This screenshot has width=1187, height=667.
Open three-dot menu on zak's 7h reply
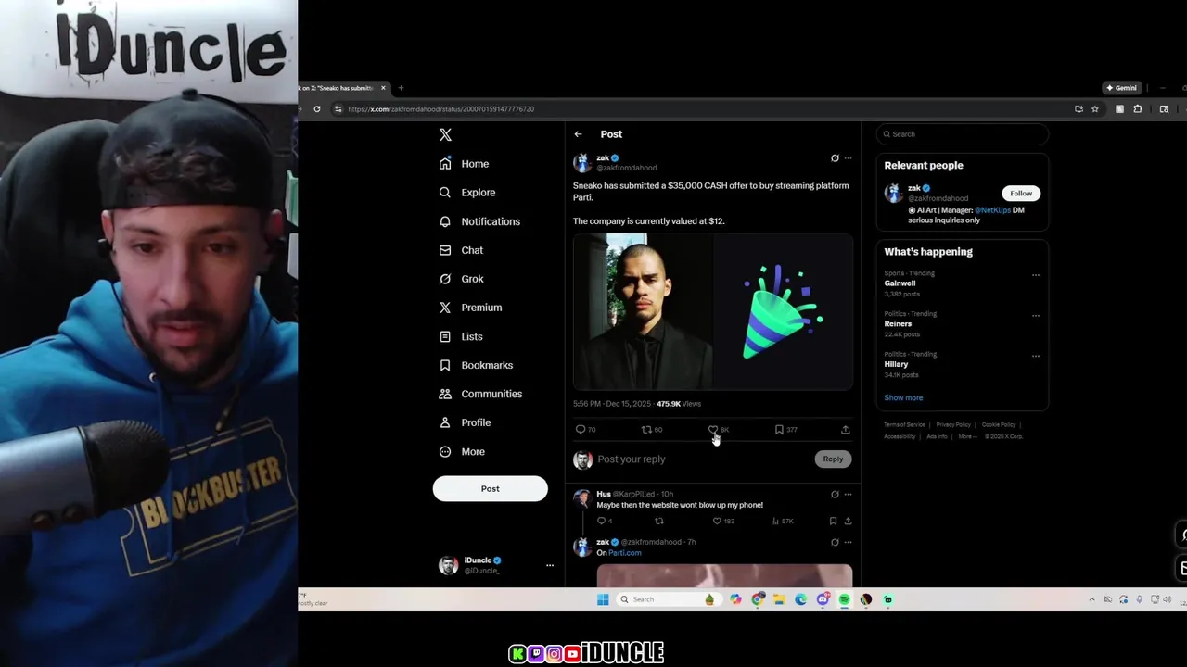click(848, 542)
